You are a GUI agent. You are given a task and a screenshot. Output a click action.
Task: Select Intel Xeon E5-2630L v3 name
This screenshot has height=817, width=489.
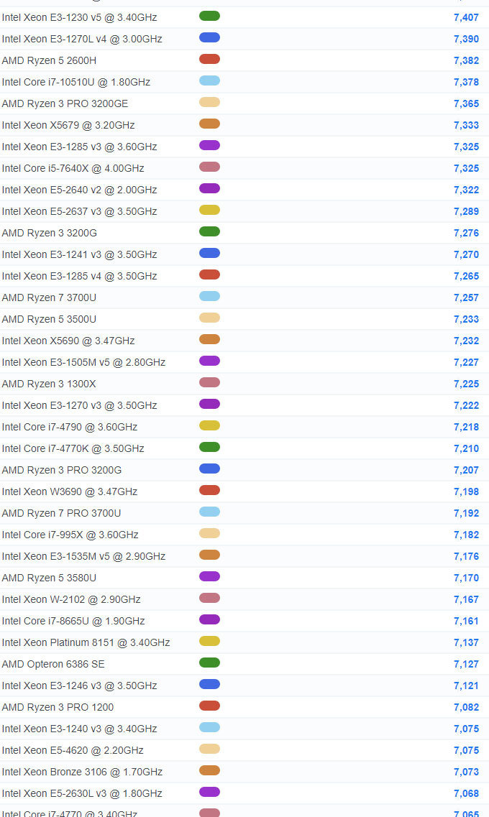pyautogui.click(x=82, y=793)
